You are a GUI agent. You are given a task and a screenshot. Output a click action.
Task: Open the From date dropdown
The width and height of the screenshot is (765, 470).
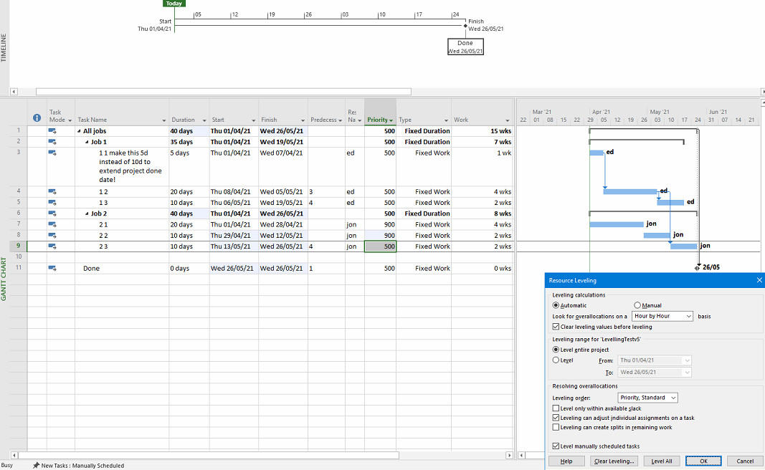click(687, 360)
